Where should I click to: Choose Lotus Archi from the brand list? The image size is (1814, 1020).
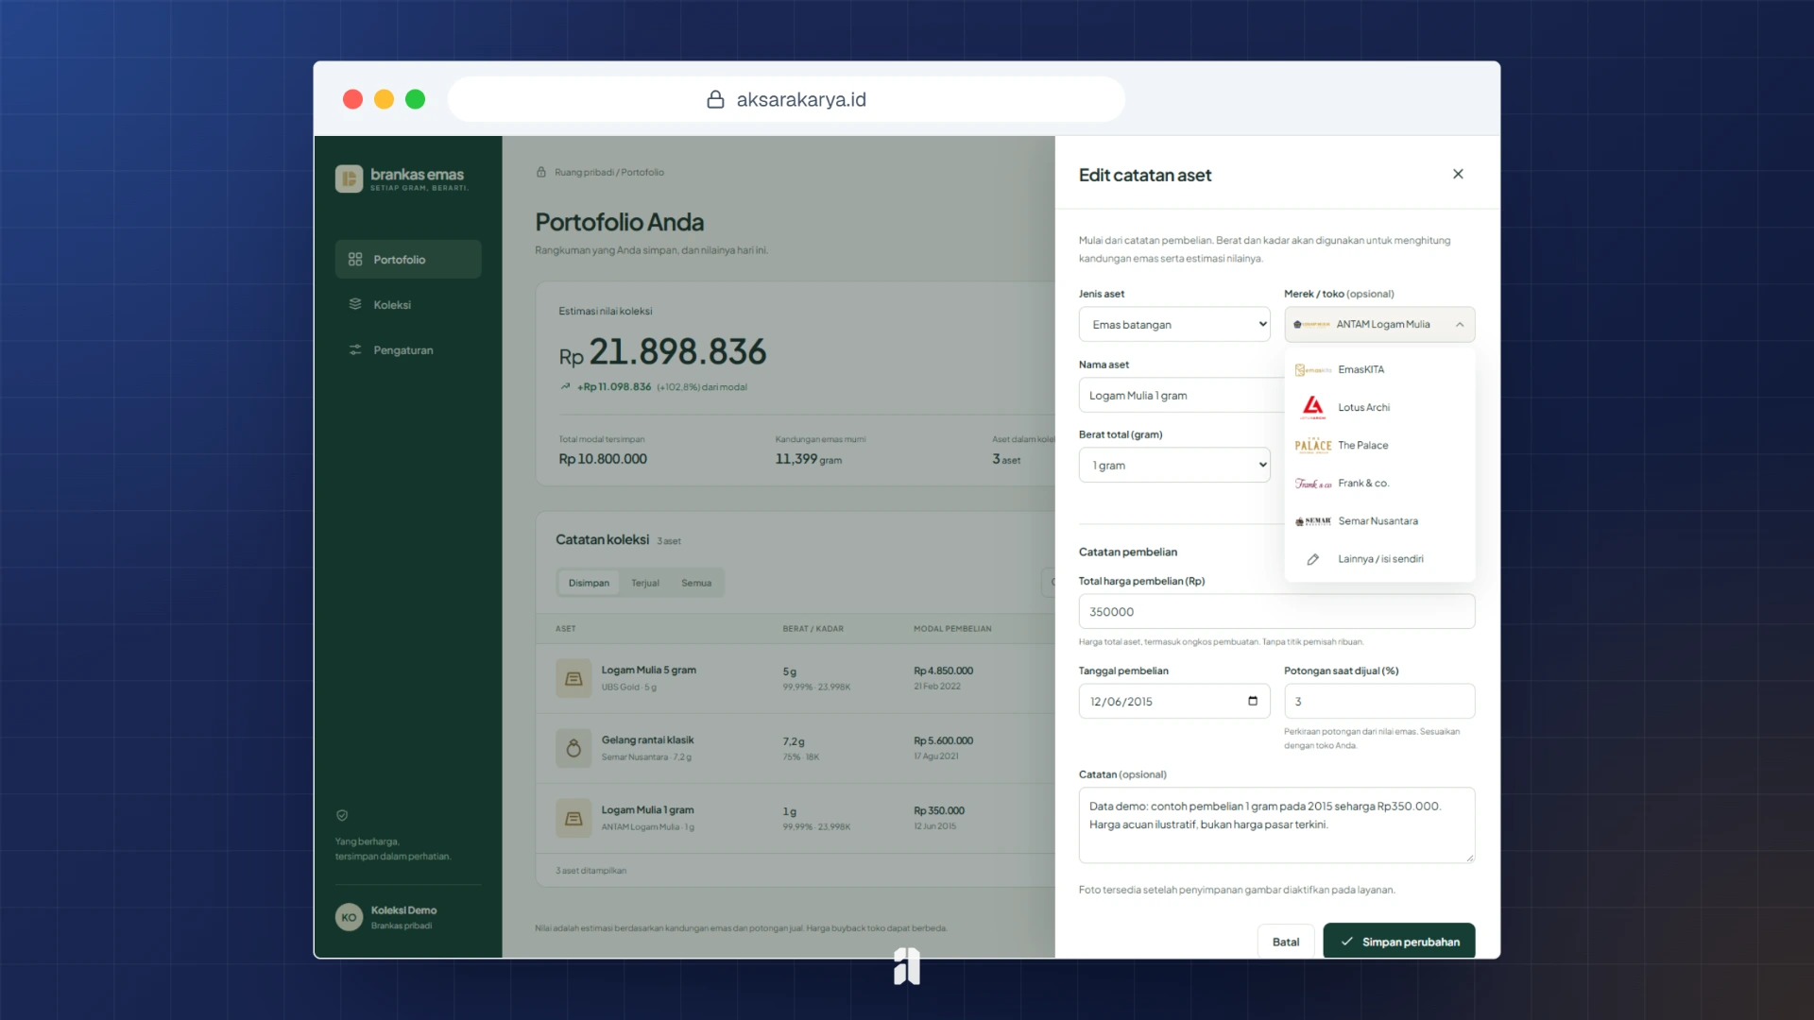(x=1379, y=407)
